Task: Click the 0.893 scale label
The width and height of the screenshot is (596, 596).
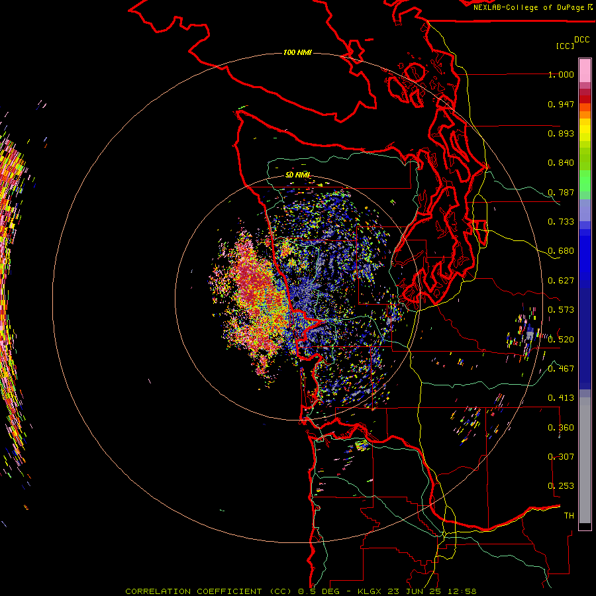Action: tap(561, 133)
